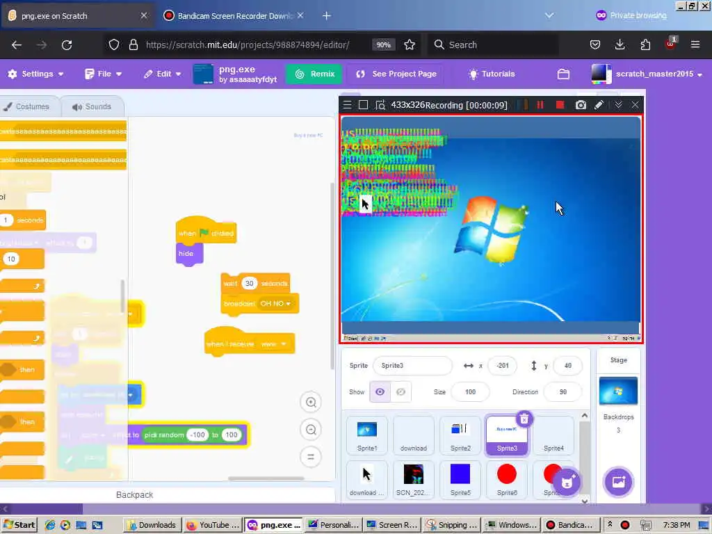The width and height of the screenshot is (712, 534).
Task: Reset Scratch workspace zoom
Action: [x=311, y=457]
